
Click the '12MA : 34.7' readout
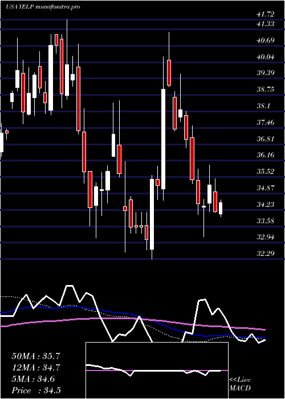point(36,368)
